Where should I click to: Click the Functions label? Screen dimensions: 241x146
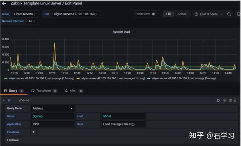(x=13, y=132)
